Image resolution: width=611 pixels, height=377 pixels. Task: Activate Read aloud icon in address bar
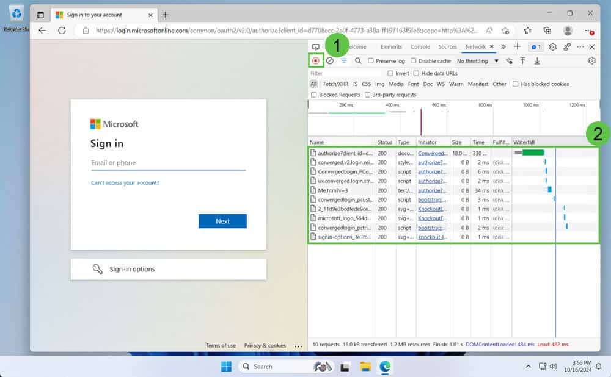click(x=489, y=31)
